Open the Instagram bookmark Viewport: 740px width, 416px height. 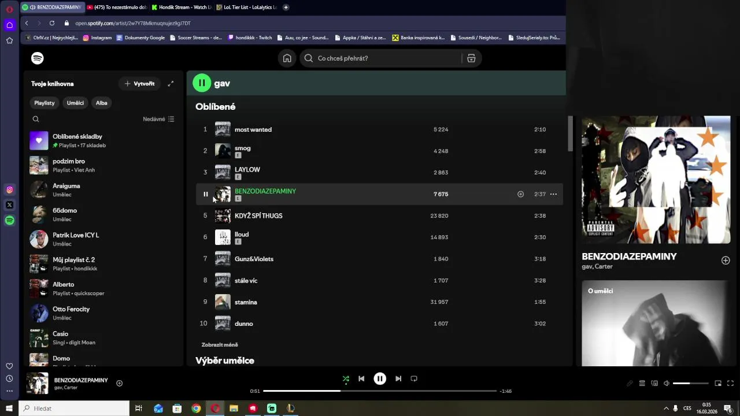tap(97, 38)
